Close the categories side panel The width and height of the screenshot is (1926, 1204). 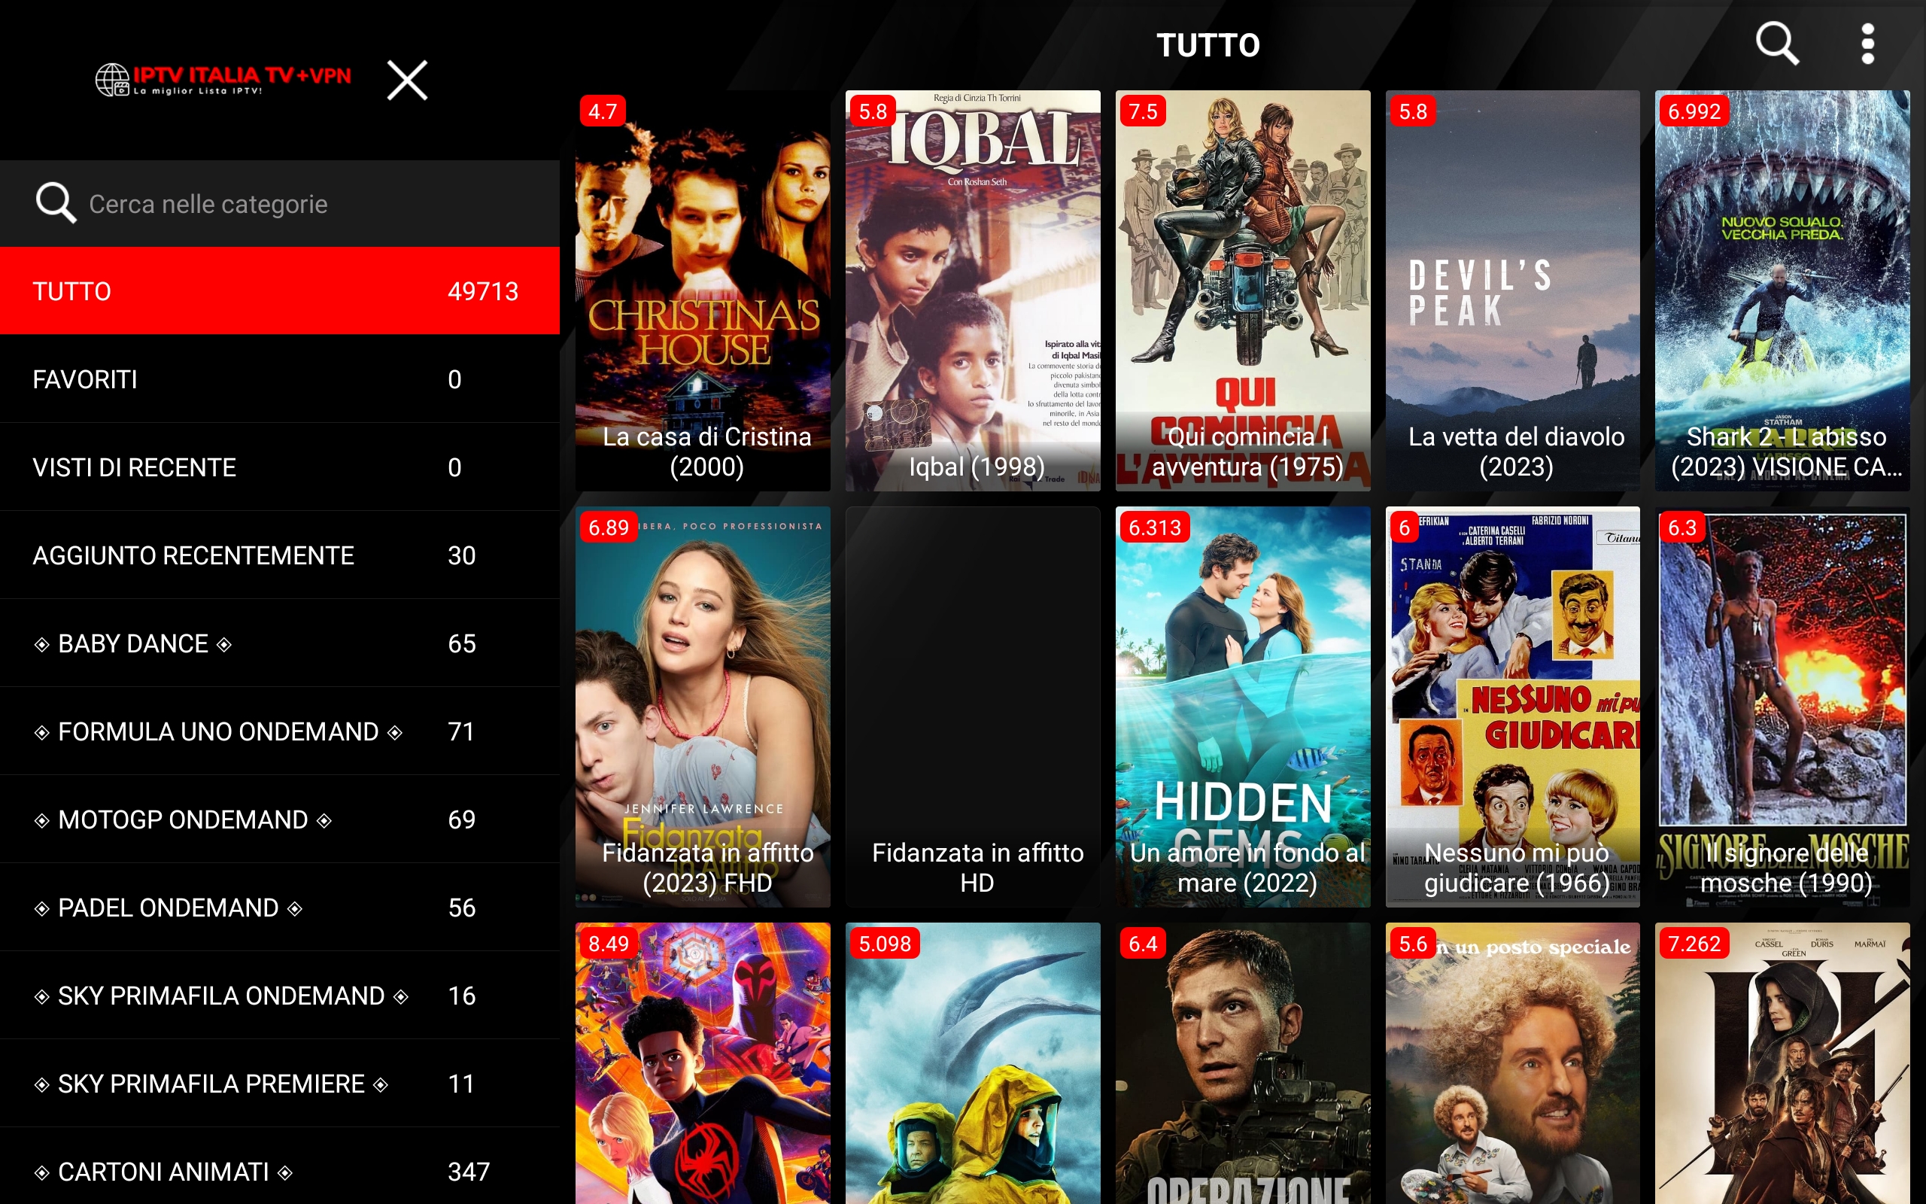click(408, 80)
